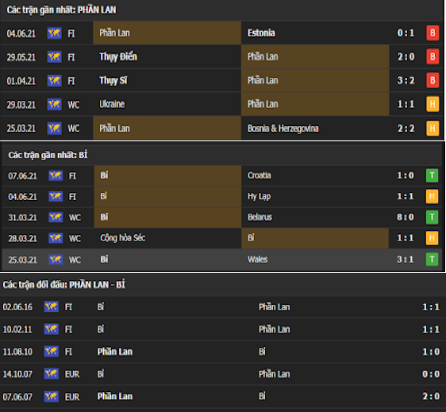Click green T badge on Belarus 8:0 match
Image resolution: width=446 pixels, height=412 pixels.
point(432,217)
